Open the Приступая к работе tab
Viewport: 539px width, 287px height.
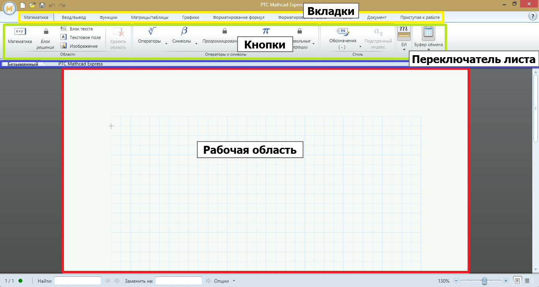point(420,17)
